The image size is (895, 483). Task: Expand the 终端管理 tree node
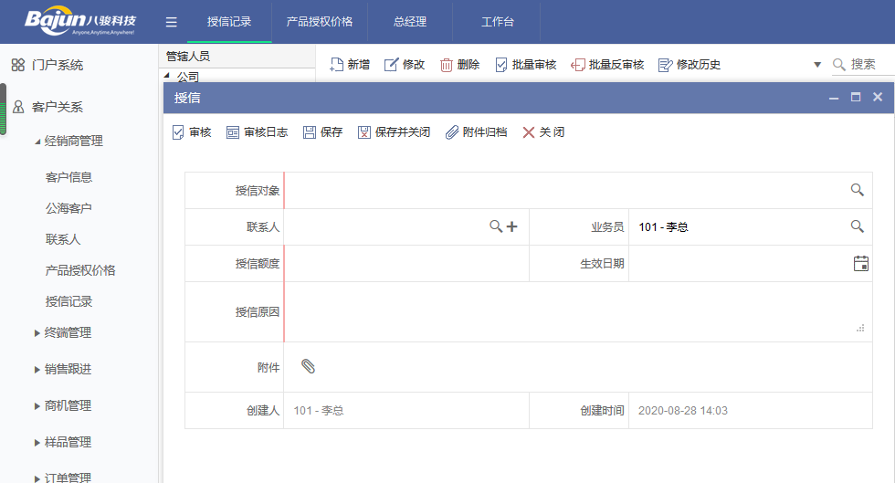37,333
